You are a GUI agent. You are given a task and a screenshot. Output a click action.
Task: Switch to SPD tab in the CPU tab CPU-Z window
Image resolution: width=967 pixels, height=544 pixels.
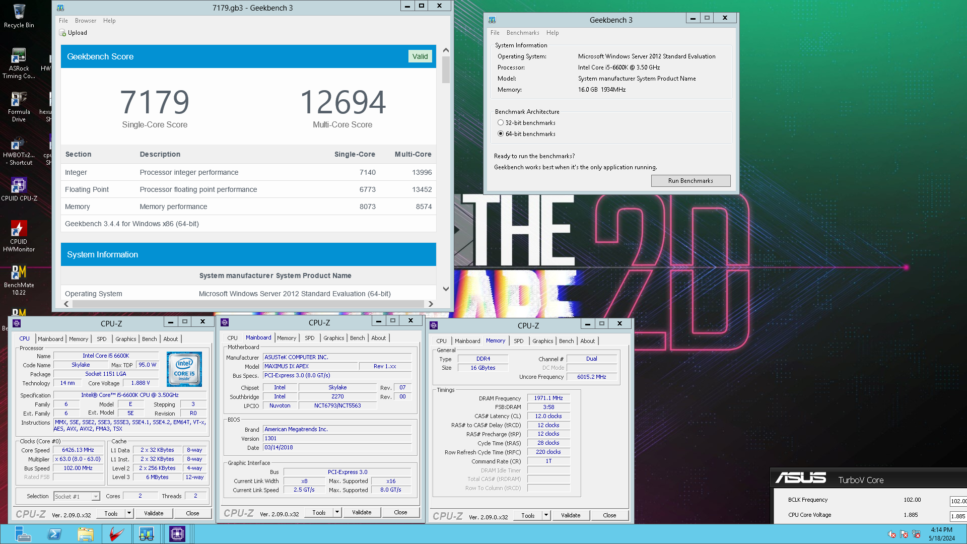102,339
